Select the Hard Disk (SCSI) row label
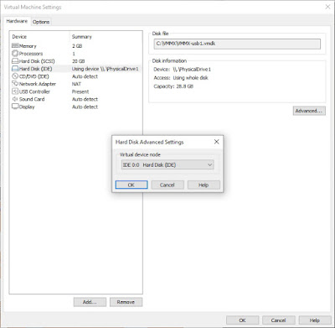Screen dimensions: 335x328 click(x=37, y=61)
